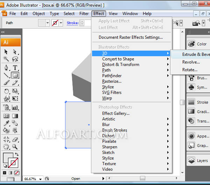
Task: Click the horizontal scrollbar thumb
Action: (143, 178)
